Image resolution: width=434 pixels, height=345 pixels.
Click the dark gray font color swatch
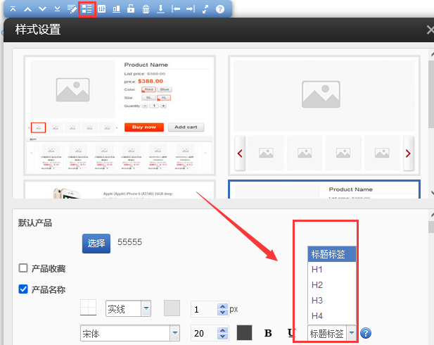[x=245, y=332]
